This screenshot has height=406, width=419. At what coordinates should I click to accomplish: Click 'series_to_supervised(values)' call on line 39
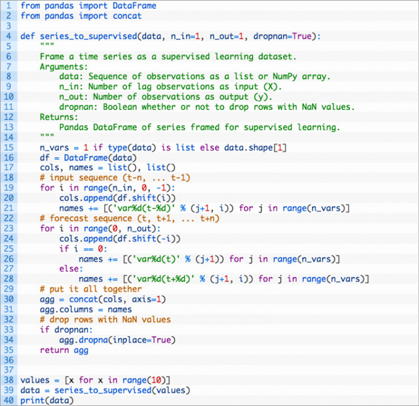pos(122,391)
